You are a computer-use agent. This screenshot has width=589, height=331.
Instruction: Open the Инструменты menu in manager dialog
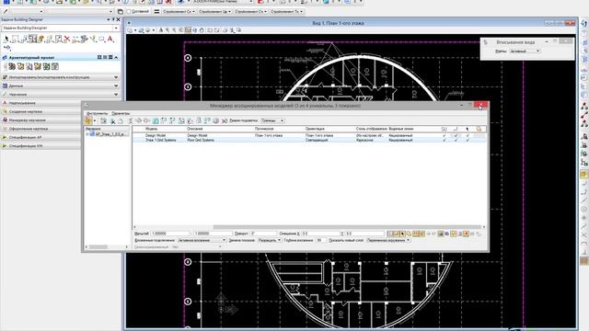[97, 113]
